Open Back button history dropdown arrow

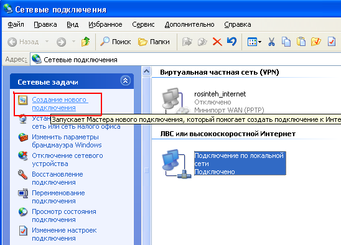pyautogui.click(x=47, y=41)
